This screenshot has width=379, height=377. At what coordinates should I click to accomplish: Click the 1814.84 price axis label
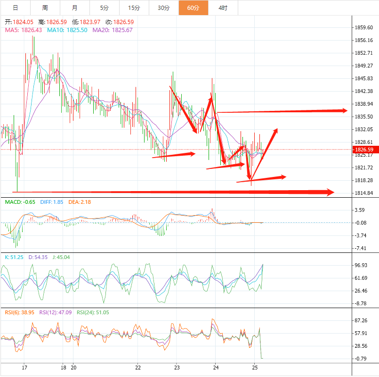pyautogui.click(x=364, y=193)
